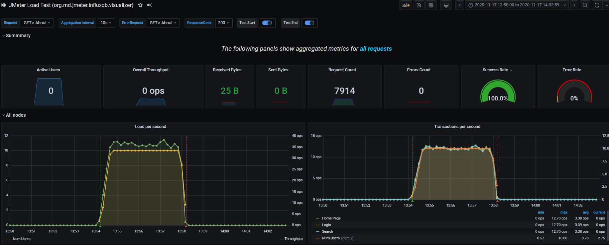
Task: Open the Request variable dropdown
Action: (x=37, y=23)
